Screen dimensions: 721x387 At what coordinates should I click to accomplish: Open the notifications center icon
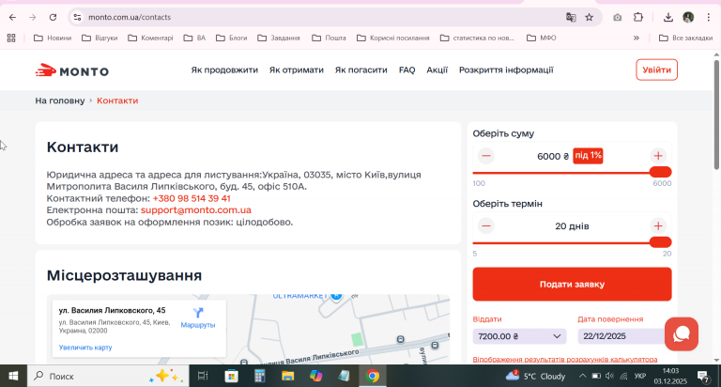(x=703, y=377)
